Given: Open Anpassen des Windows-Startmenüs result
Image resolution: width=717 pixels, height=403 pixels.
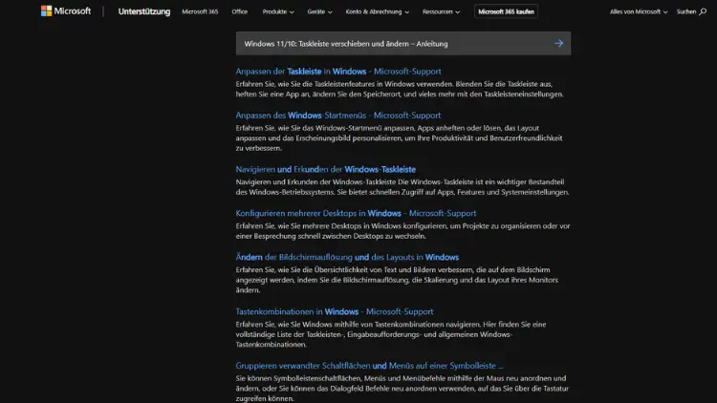Looking at the screenshot, I should click(x=338, y=116).
